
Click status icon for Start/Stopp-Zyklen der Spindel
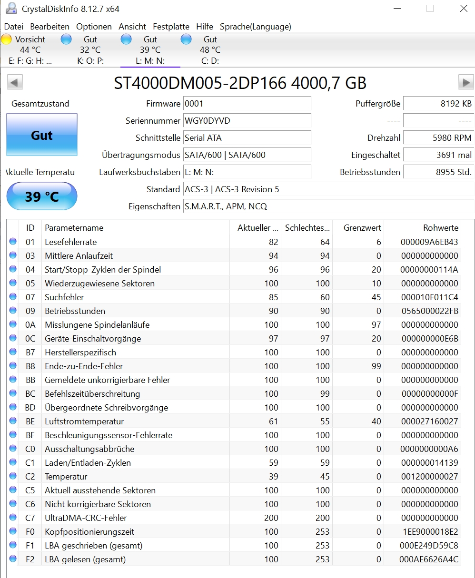(13, 269)
